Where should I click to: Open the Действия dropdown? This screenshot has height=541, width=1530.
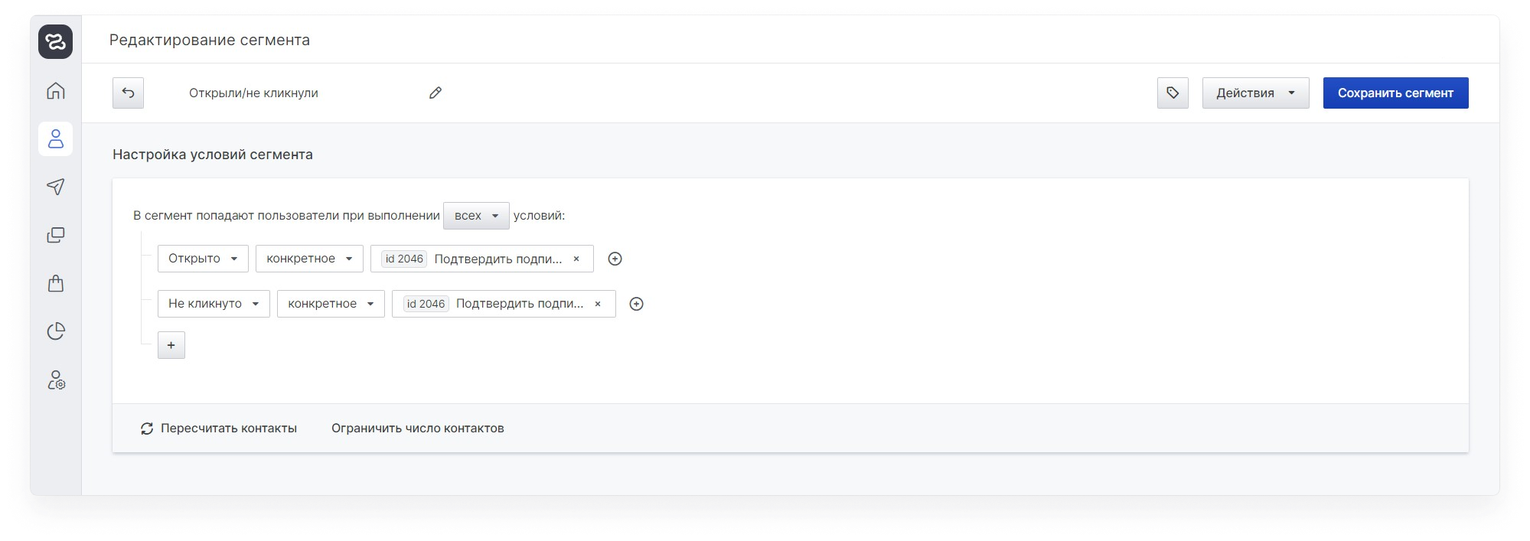click(1255, 93)
